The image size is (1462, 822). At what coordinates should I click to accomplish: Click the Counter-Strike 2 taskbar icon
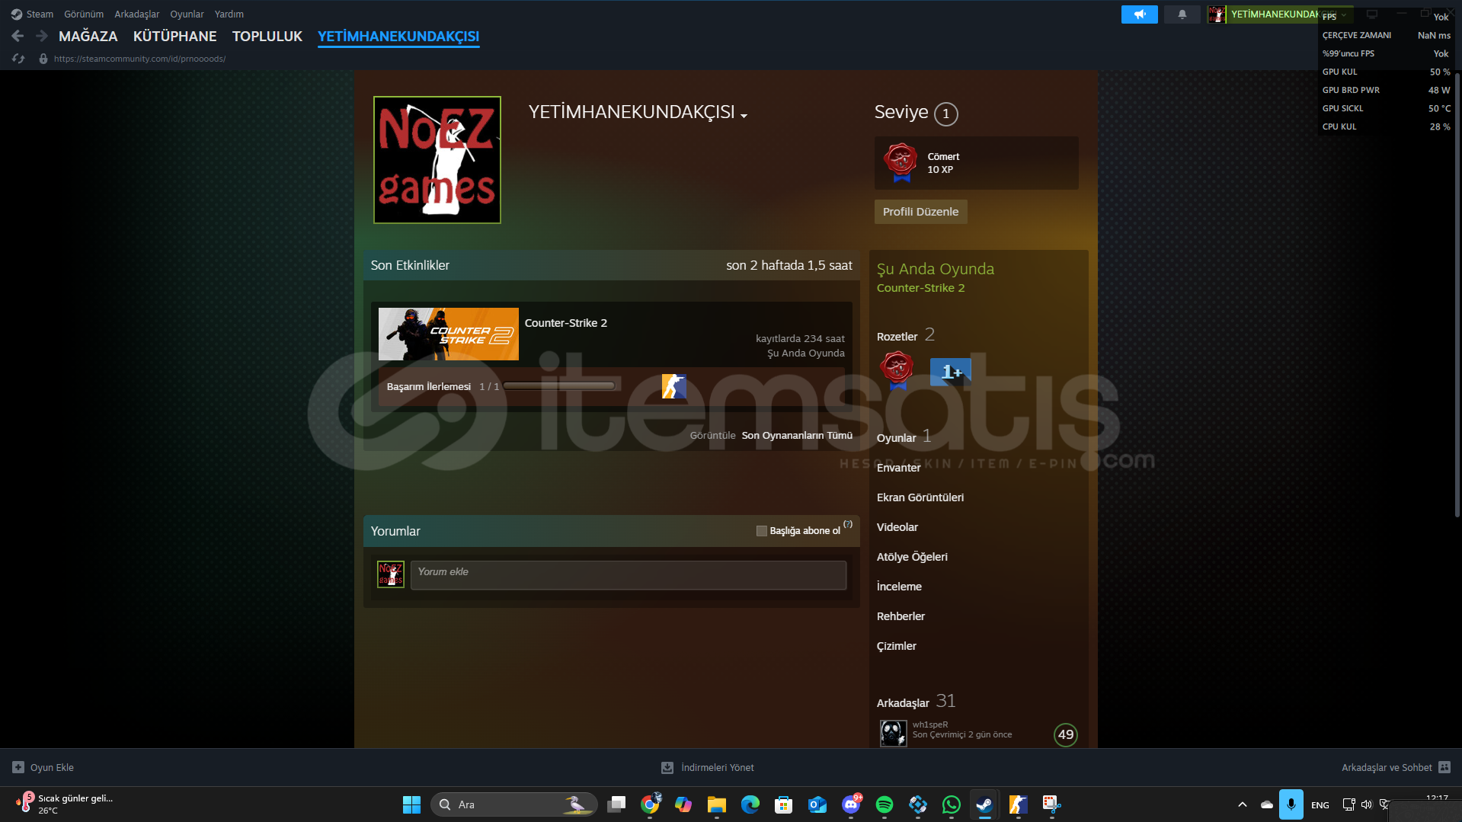tap(1018, 804)
